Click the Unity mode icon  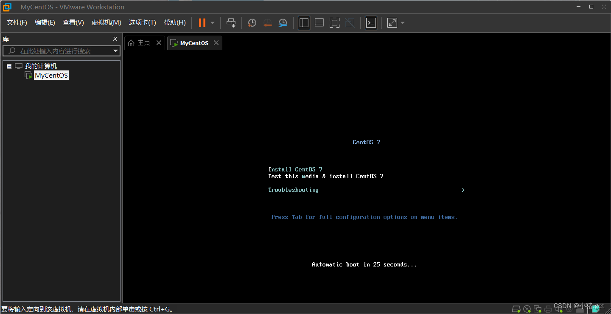click(x=350, y=23)
